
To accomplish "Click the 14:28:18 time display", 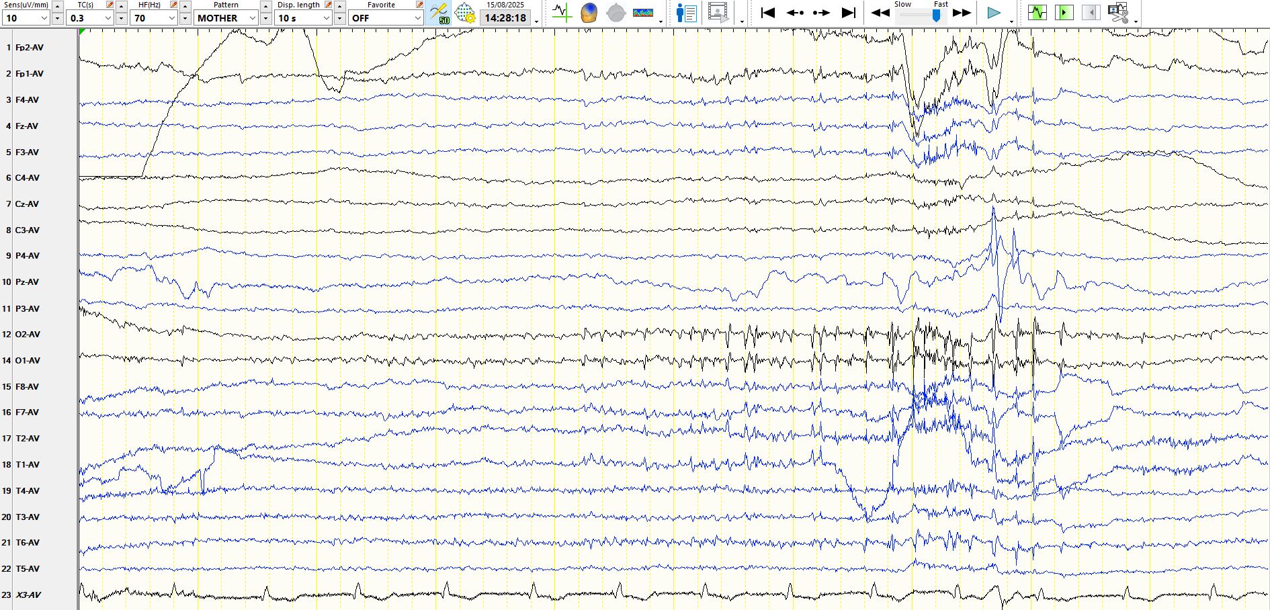I will [505, 18].
